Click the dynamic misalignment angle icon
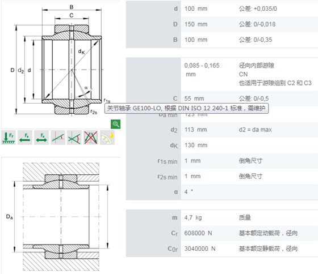The width and height of the screenshot is (318, 274). [x=74, y=138]
